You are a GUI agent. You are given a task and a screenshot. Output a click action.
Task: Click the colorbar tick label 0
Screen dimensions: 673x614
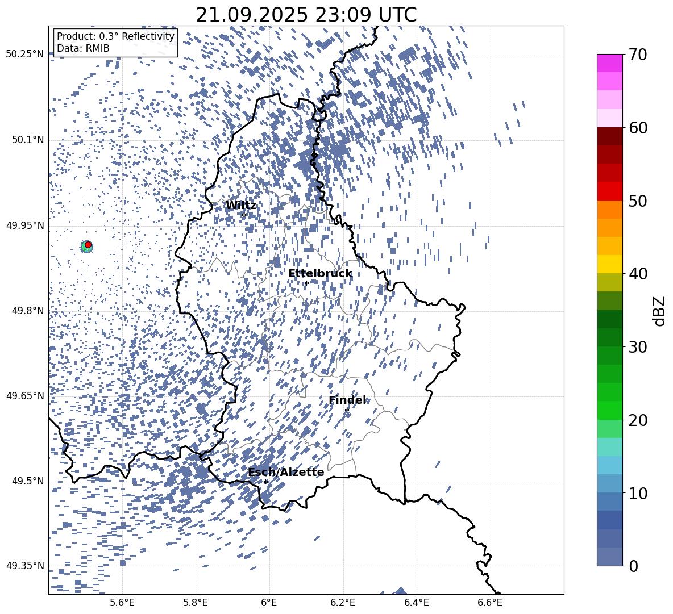click(x=633, y=566)
